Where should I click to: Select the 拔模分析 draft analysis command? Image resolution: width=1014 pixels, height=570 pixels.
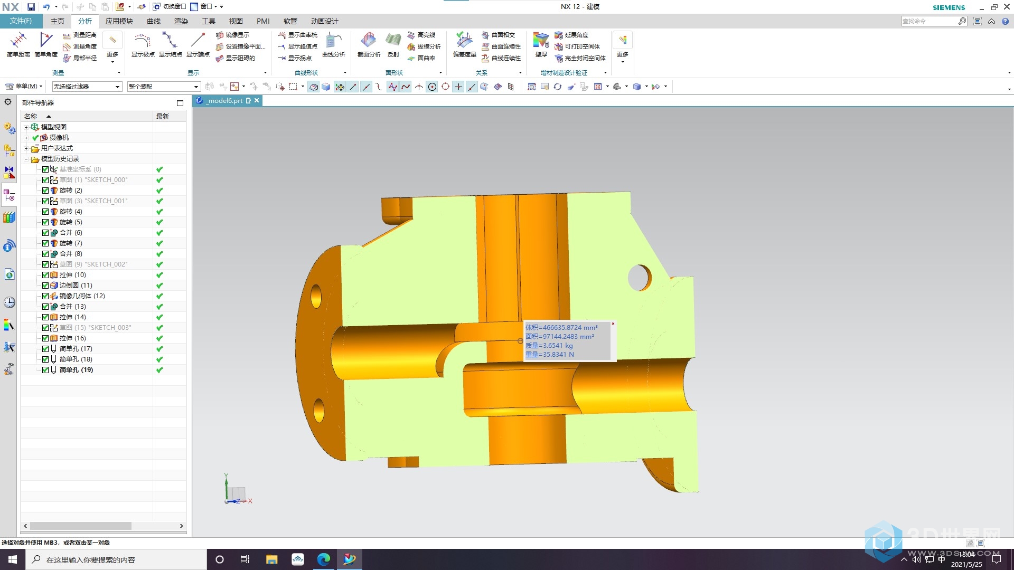(x=424, y=46)
